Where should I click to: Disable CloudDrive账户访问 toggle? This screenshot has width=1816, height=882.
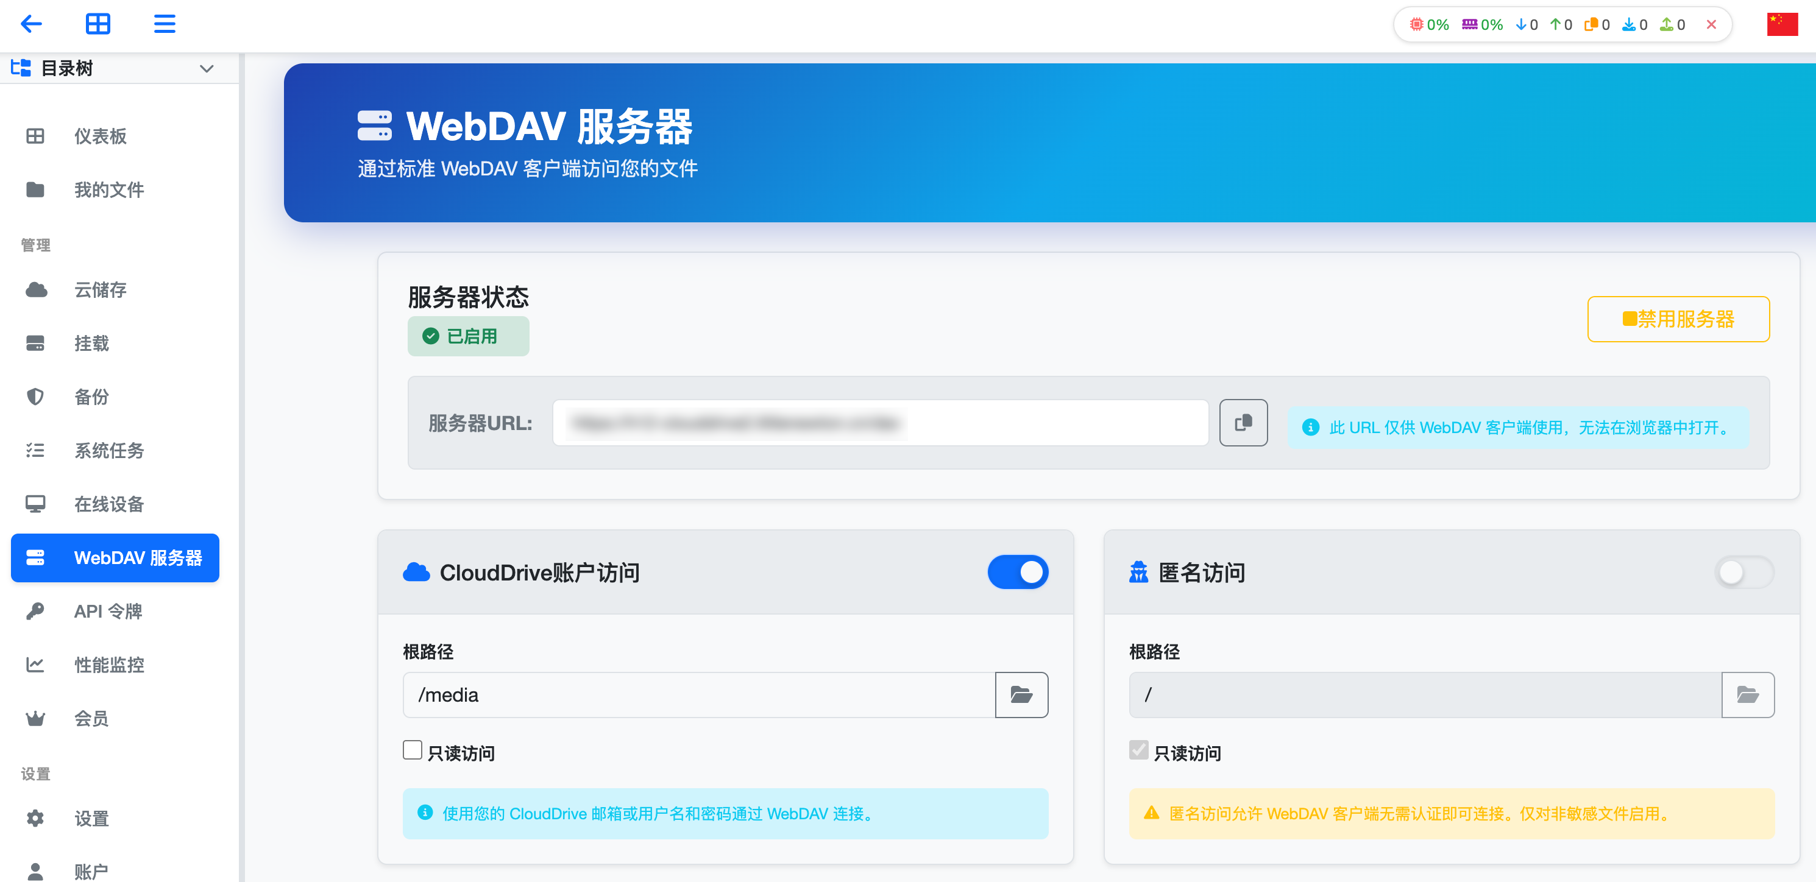coord(1017,572)
